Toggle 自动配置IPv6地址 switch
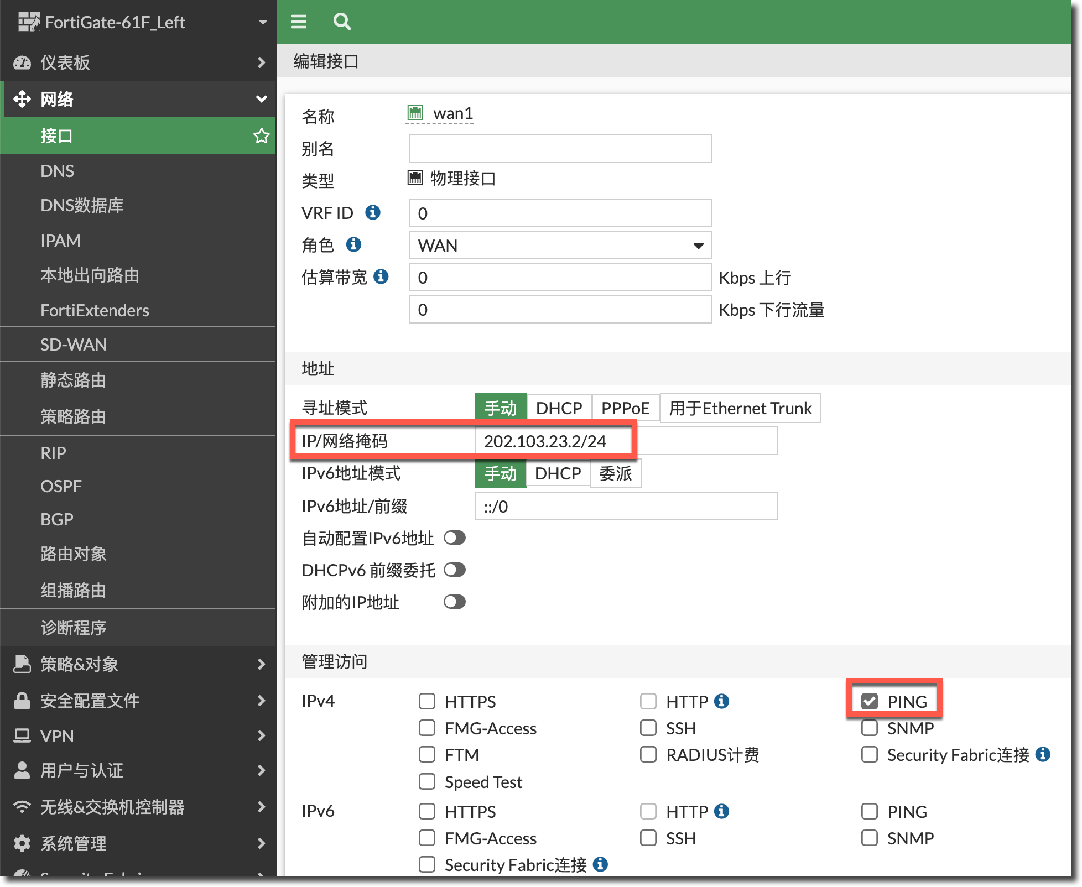This screenshot has height=887, width=1082. coord(455,538)
